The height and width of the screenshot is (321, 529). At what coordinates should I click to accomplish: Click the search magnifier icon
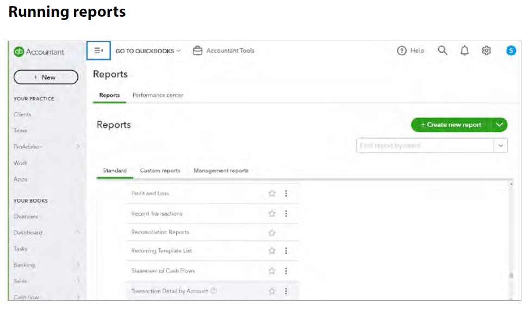(443, 50)
